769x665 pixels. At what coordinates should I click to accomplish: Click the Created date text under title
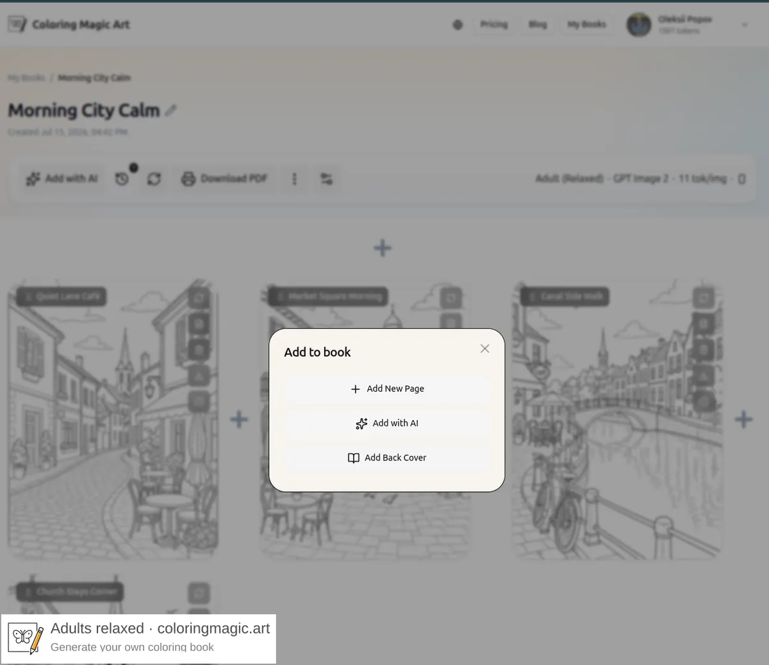click(x=67, y=132)
